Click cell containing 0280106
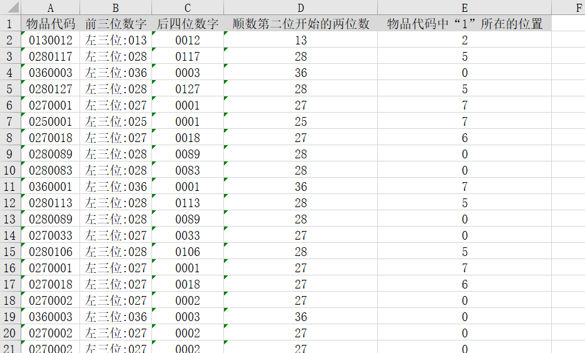 [51, 251]
